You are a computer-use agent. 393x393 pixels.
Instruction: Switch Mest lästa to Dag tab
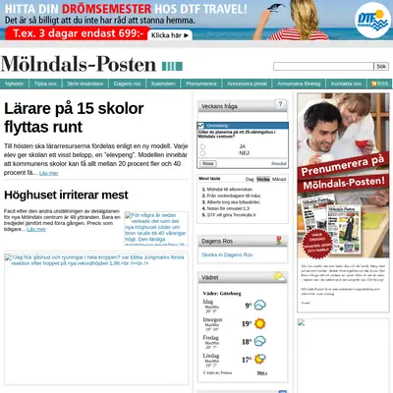[250, 179]
